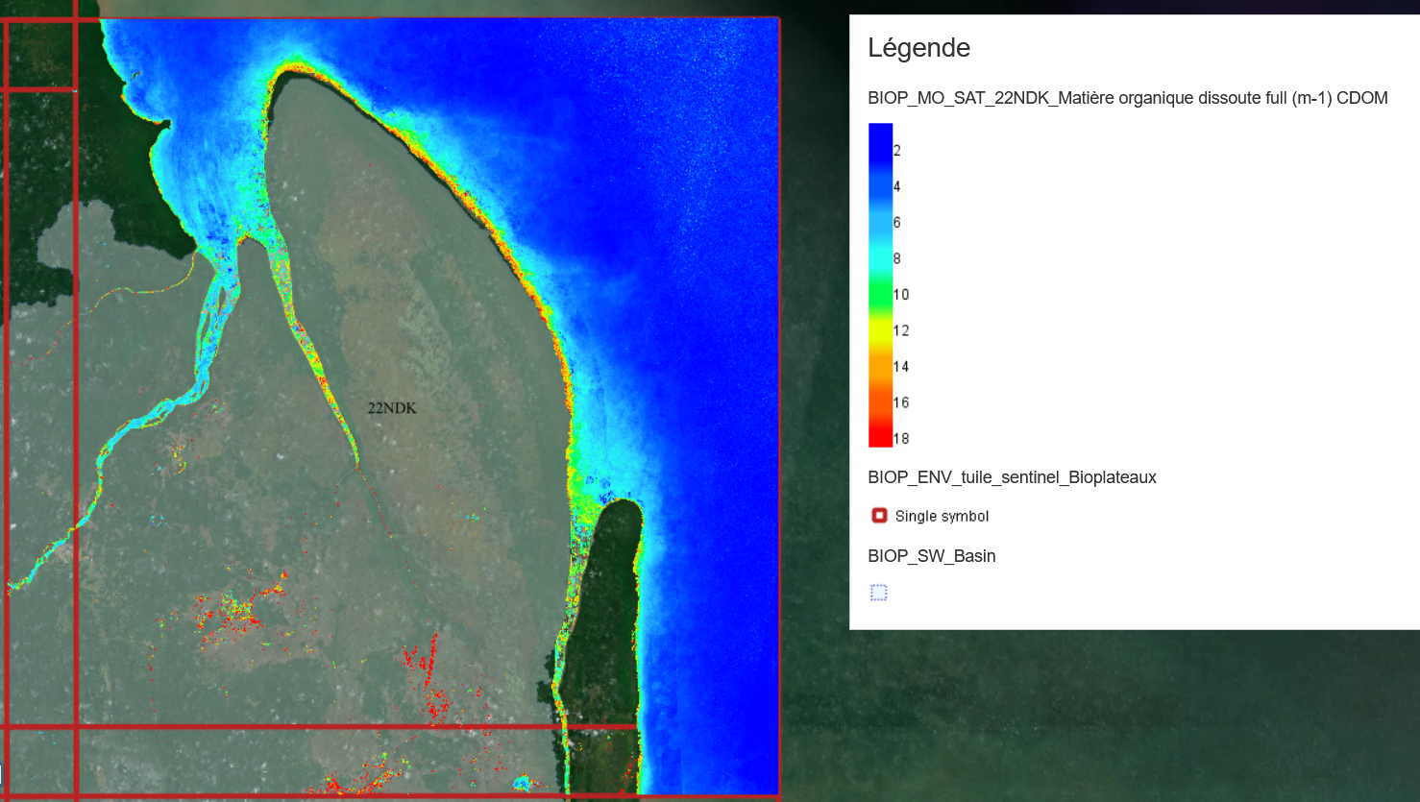Image resolution: width=1420 pixels, height=802 pixels.
Task: Click the BIOP_MO_SAT_22NDK CDOM layer title
Action: (x=1127, y=98)
